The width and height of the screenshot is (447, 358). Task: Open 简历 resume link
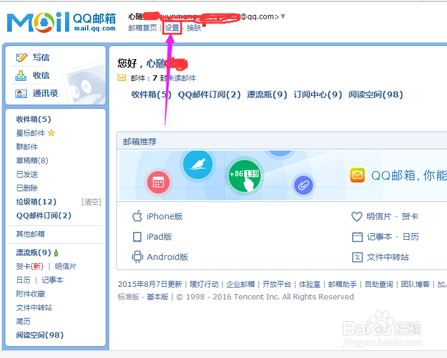coord(23,321)
